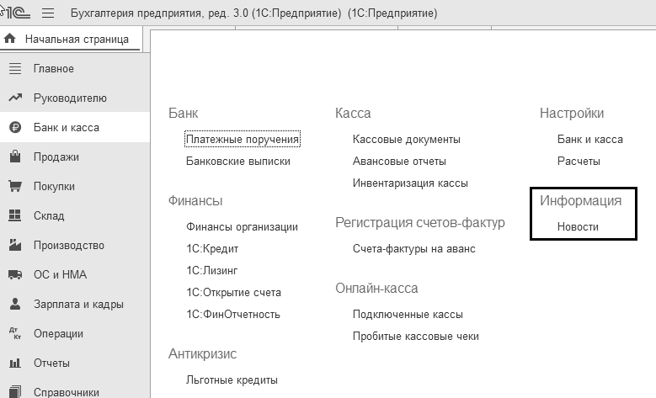Open Кассовые документы
The image size is (656, 398).
click(406, 139)
